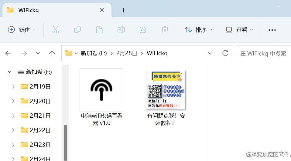Click WIFIckq in address breadcrumb
Viewport: 291px width, 161px height.
click(157, 53)
